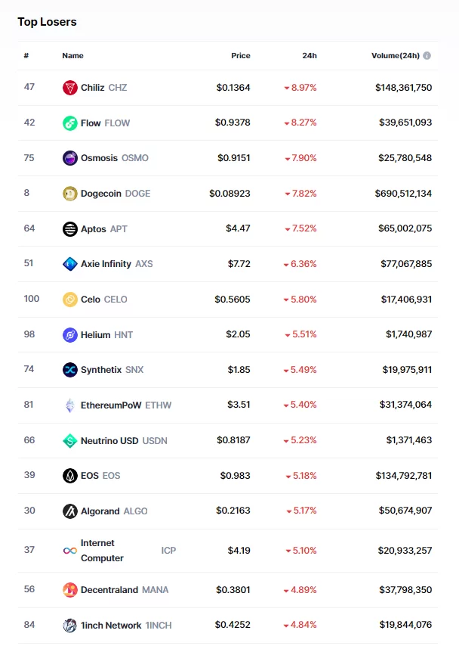
Task: Click the Algorand logo icon
Action: 69,511
